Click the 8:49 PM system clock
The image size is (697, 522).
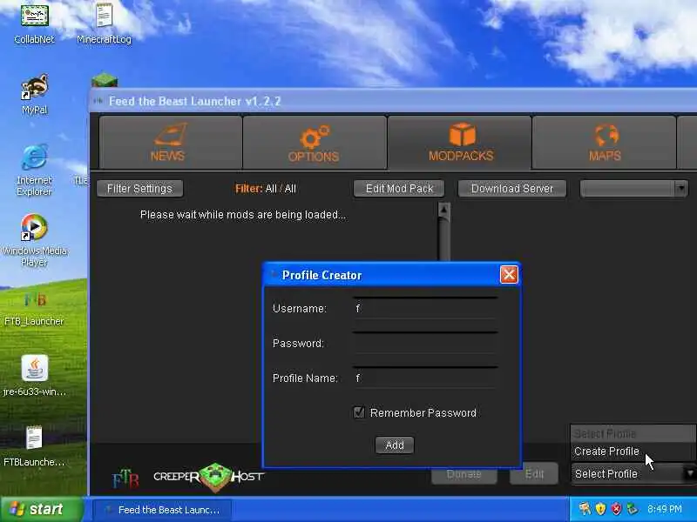pos(665,509)
